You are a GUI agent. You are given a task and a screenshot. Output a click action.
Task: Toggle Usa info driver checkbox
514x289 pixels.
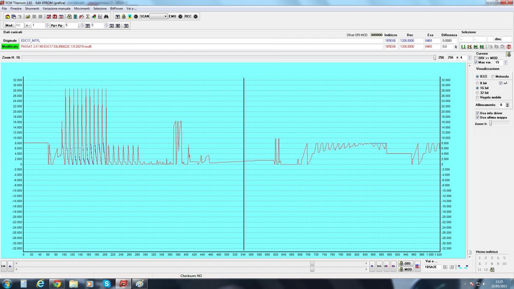pos(478,113)
